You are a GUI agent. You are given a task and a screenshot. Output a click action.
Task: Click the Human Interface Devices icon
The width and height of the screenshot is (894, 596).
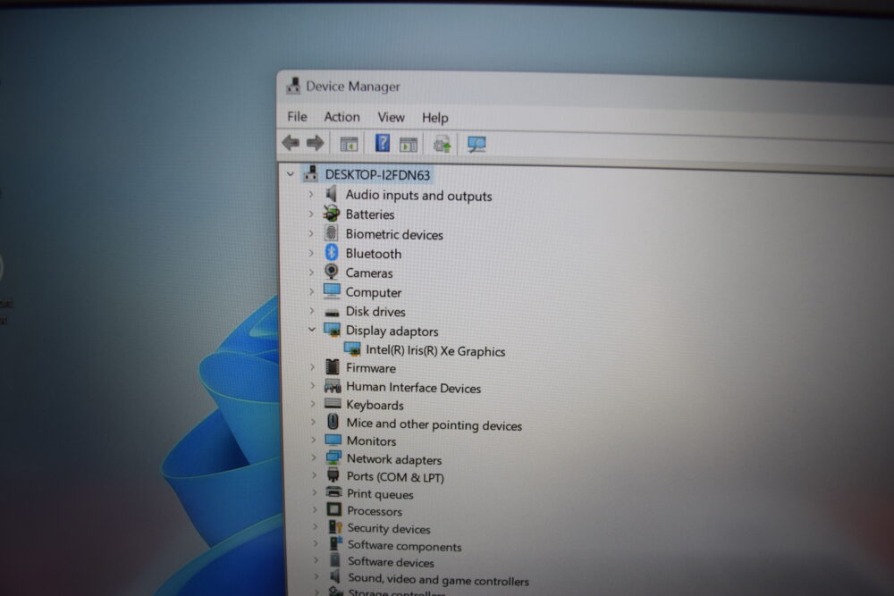coord(333,386)
